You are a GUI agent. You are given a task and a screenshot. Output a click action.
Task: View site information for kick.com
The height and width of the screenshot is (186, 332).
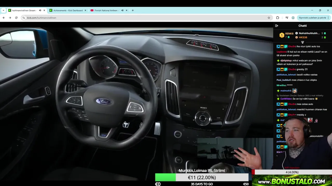click(24, 18)
